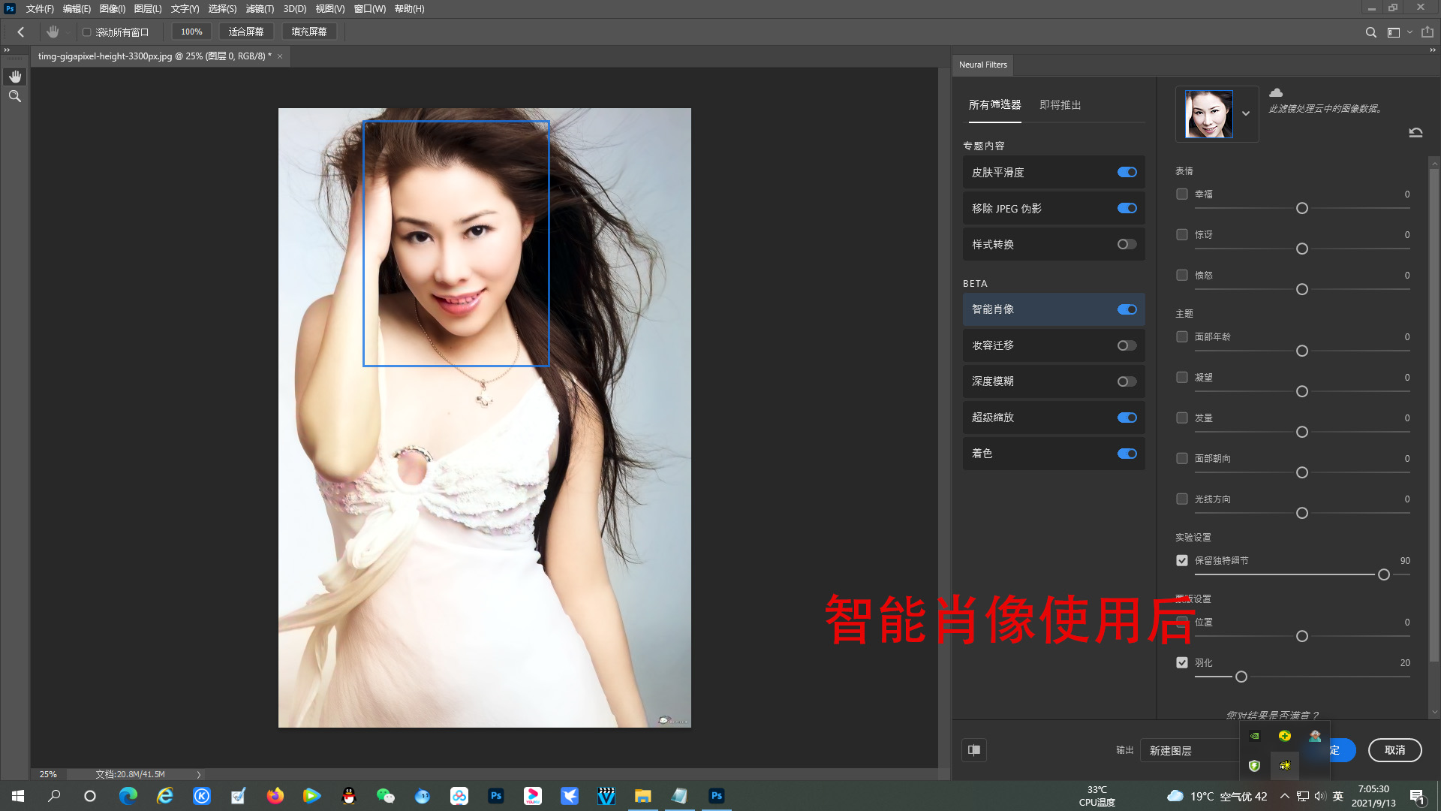Click the 100% zoom button
This screenshot has height=811, width=1441.
point(191,32)
